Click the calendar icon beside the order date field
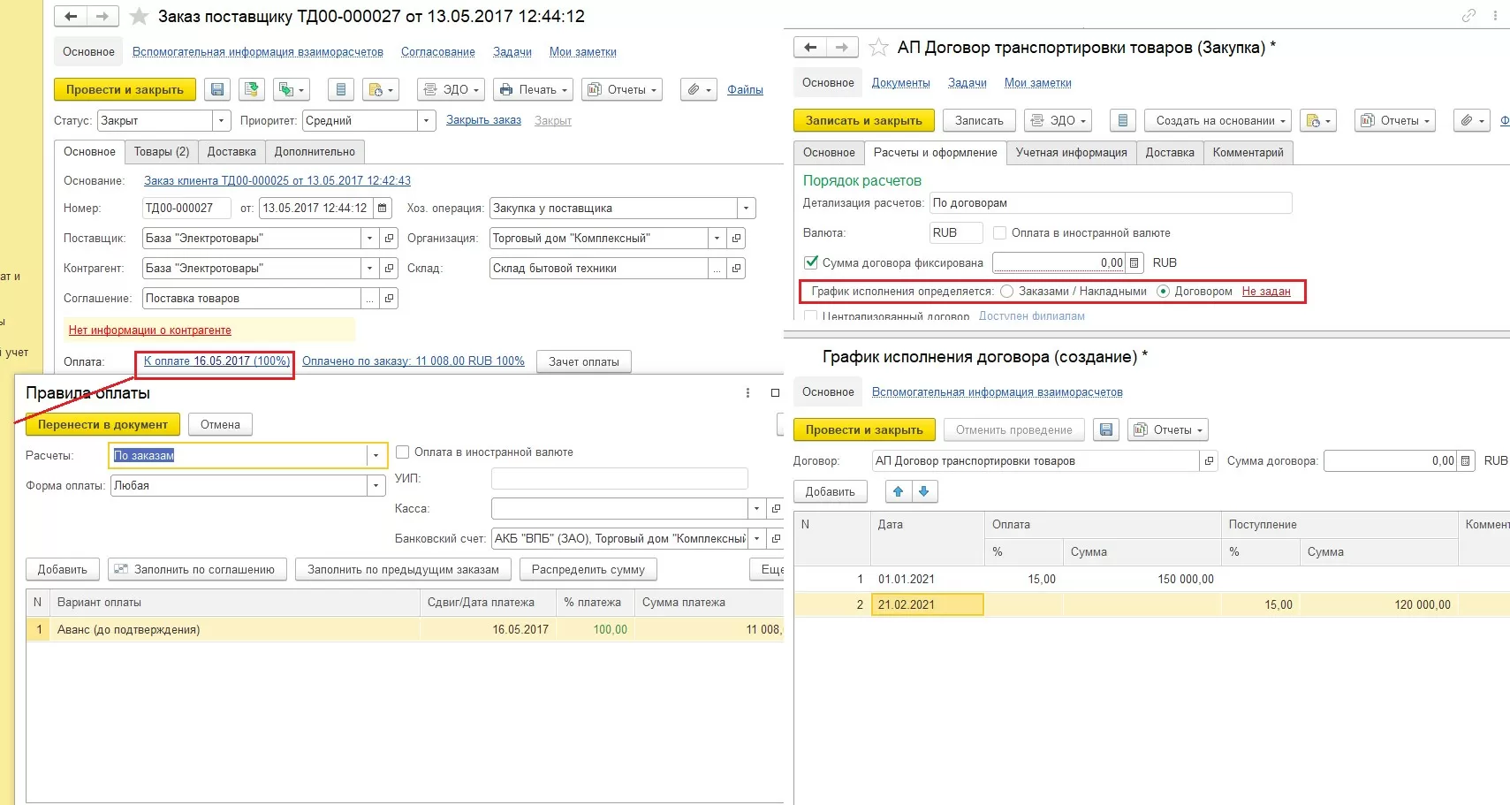 click(383, 209)
